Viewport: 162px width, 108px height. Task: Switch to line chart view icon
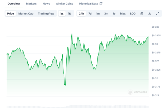pos(62,13)
